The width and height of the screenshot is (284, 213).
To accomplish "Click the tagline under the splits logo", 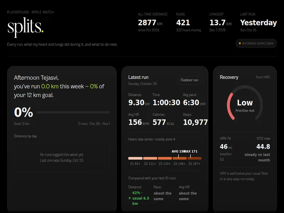I will (x=62, y=44).
